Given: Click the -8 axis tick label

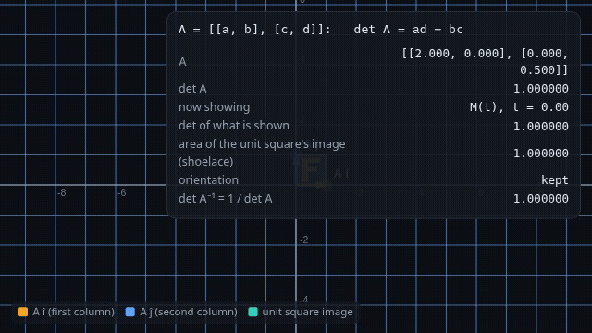Looking at the screenshot, I should pyautogui.click(x=62, y=193).
